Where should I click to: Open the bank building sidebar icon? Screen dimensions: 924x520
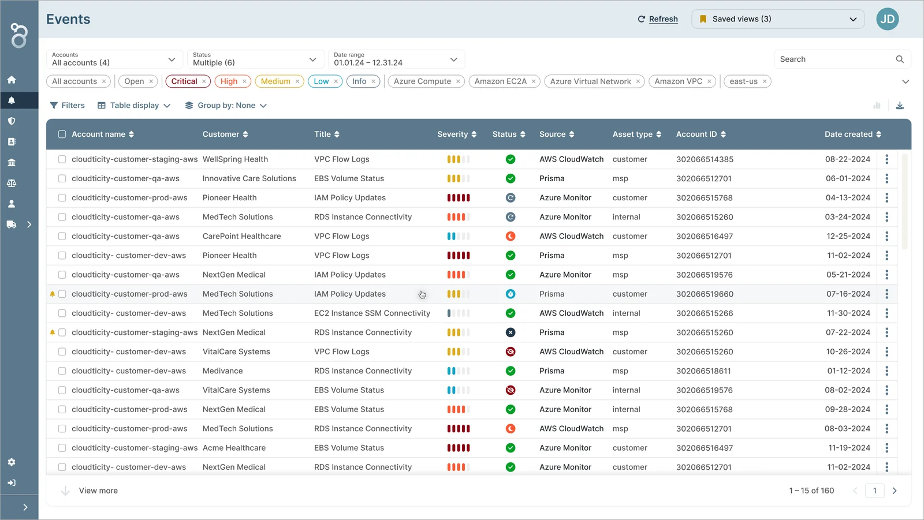tap(12, 163)
